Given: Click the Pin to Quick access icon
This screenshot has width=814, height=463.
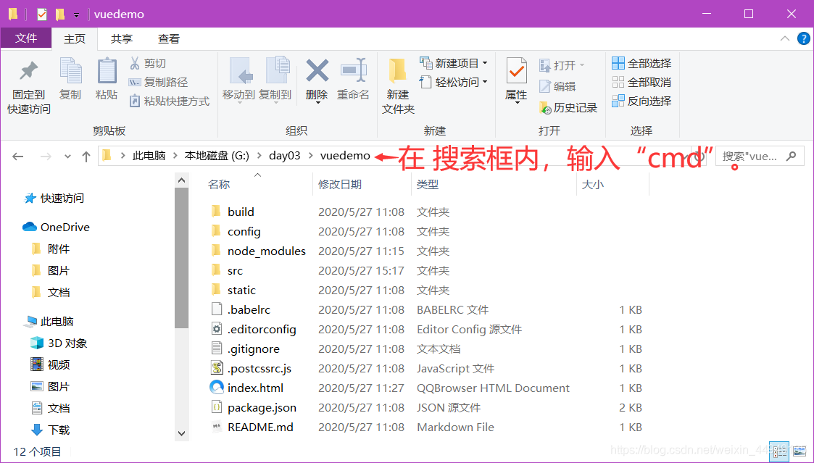Looking at the screenshot, I should click(x=28, y=72).
